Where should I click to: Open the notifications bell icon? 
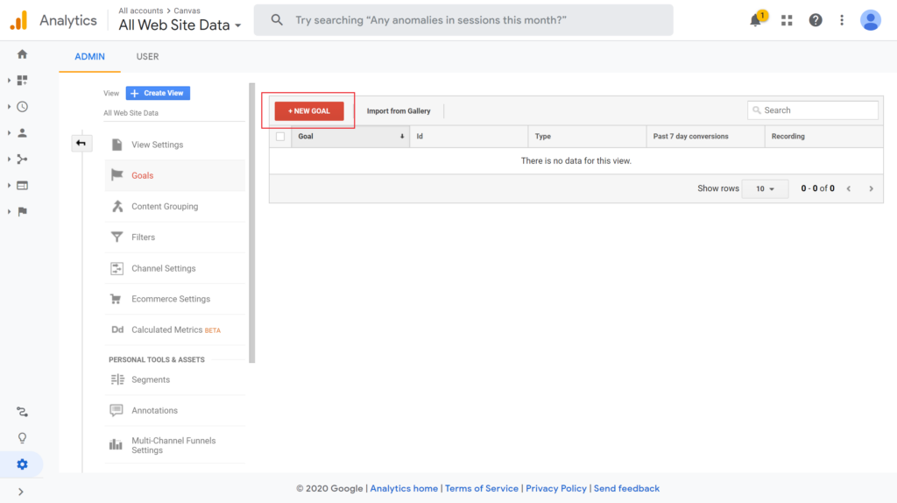tap(756, 20)
